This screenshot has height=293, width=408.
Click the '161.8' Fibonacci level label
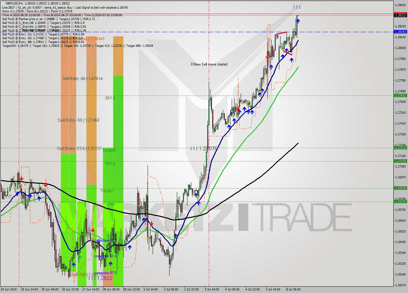110,163
